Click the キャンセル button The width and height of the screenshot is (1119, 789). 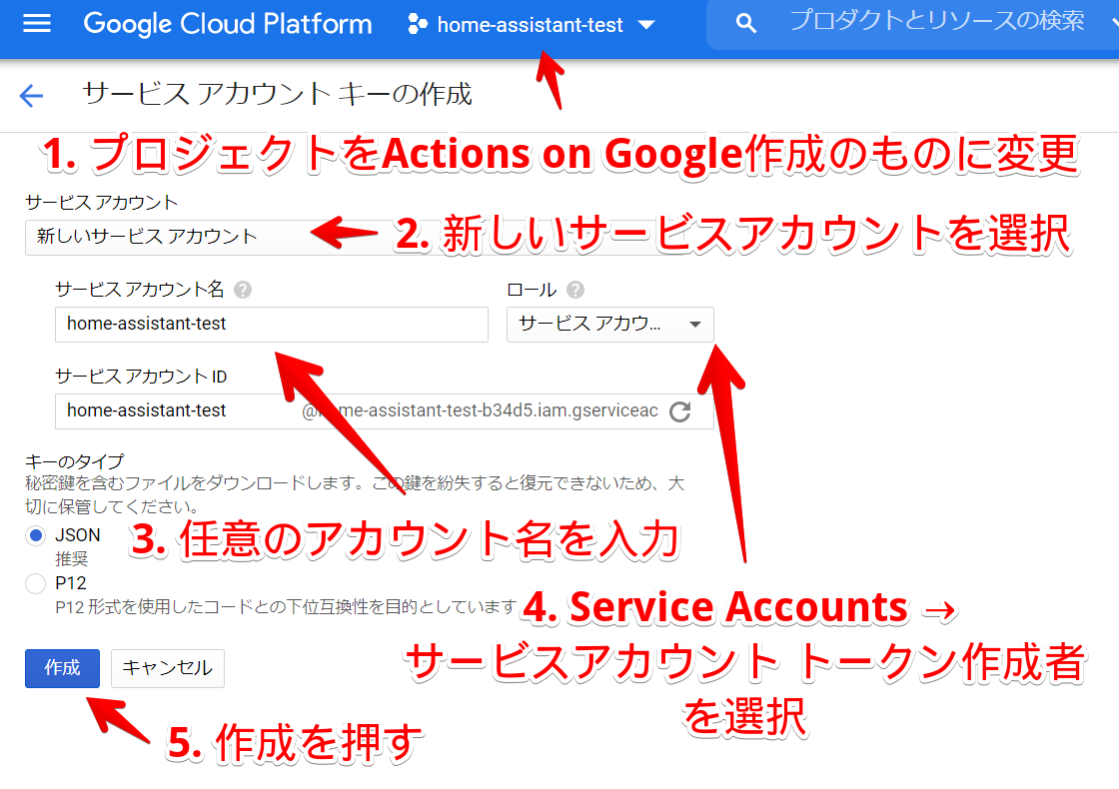[168, 668]
